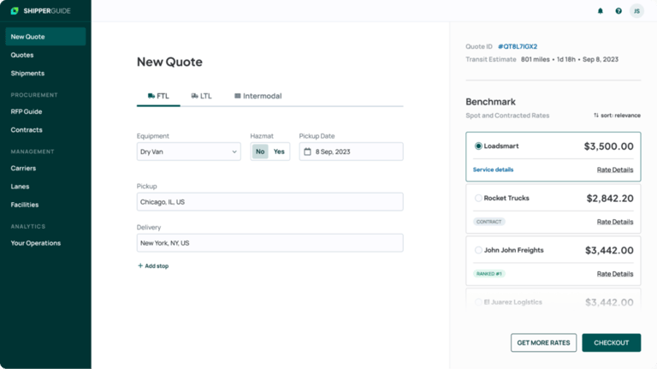Viewport: 657px width, 369px height.
Task: Open Your Operations under Analytics
Action: coord(36,243)
